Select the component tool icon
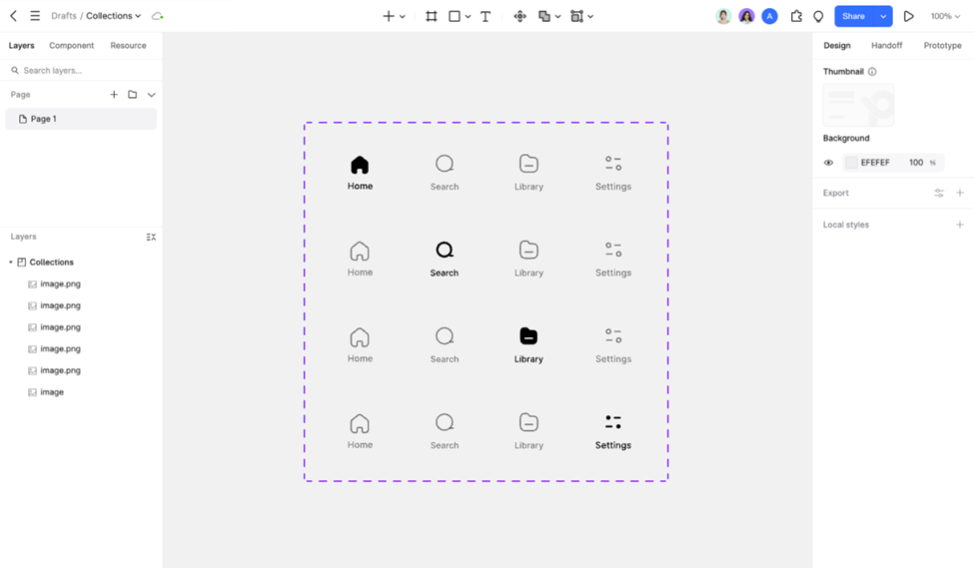The image size is (974, 568). tap(519, 16)
